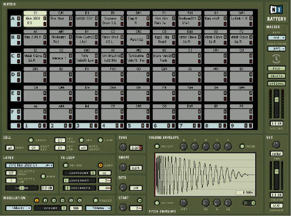The image size is (291, 216).
Task: Select matrix row C header
Action: point(16,58)
